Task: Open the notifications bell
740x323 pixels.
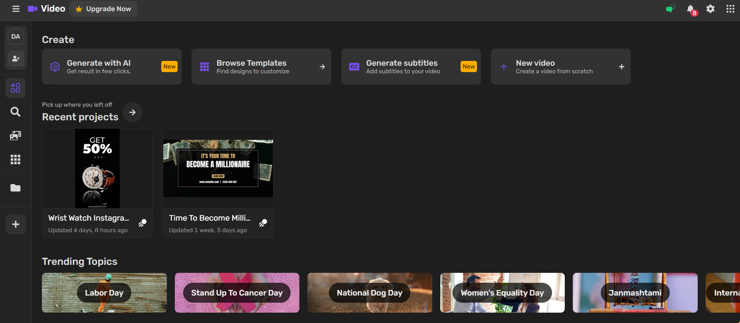Action: [x=690, y=9]
